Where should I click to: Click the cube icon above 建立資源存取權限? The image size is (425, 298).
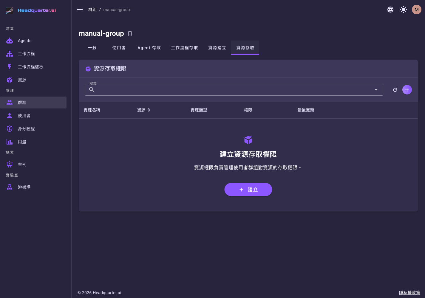click(x=248, y=140)
